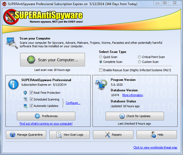This screenshot has width=183, height=155.
Task: Click the Scan your Computer monitor magnifier icon
Action: click(x=12, y=43)
